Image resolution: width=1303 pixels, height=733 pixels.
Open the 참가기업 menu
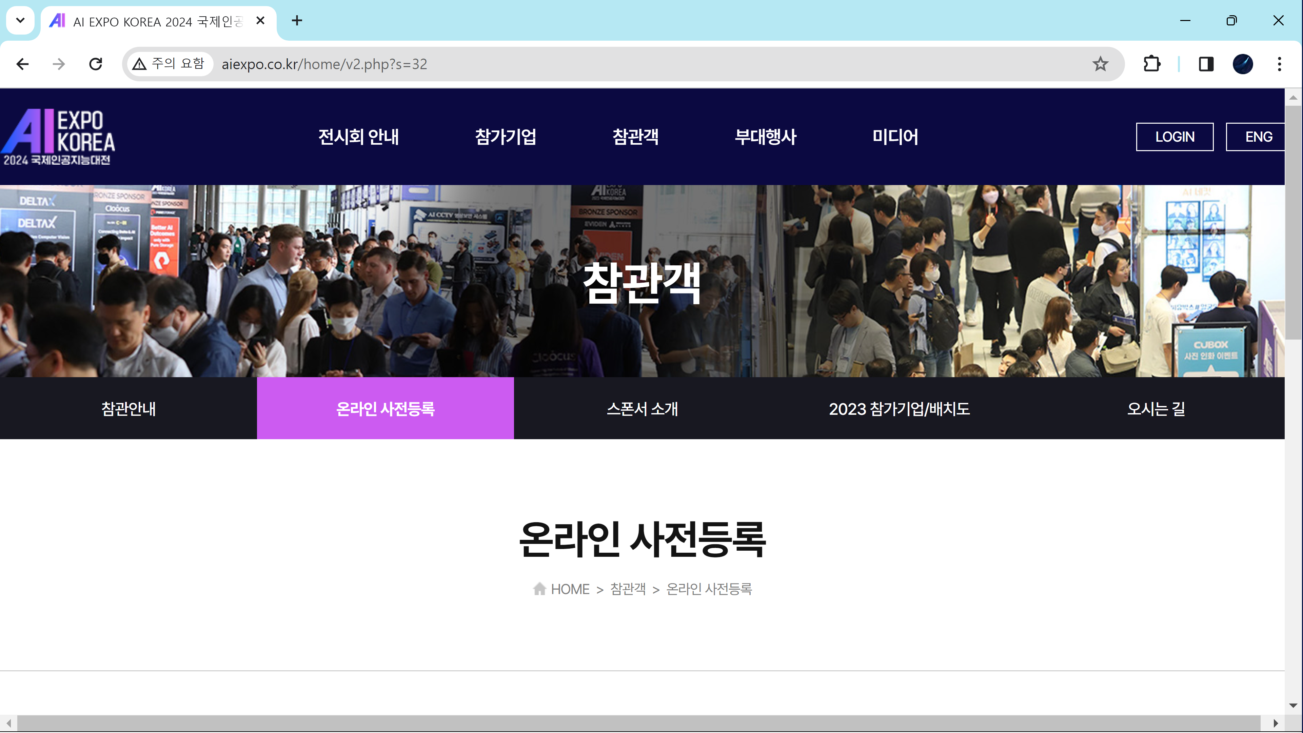505,137
